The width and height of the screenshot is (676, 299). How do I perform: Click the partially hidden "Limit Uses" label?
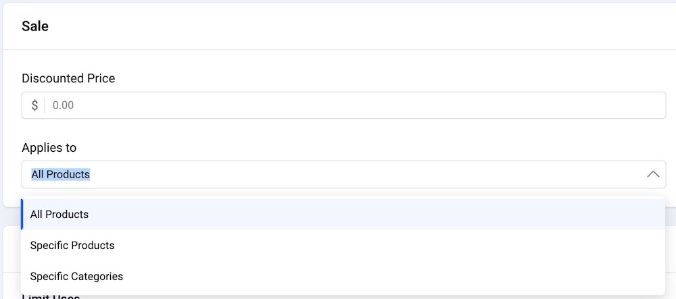tap(51, 296)
